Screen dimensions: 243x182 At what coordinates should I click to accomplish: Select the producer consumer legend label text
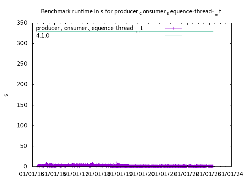(89, 28)
